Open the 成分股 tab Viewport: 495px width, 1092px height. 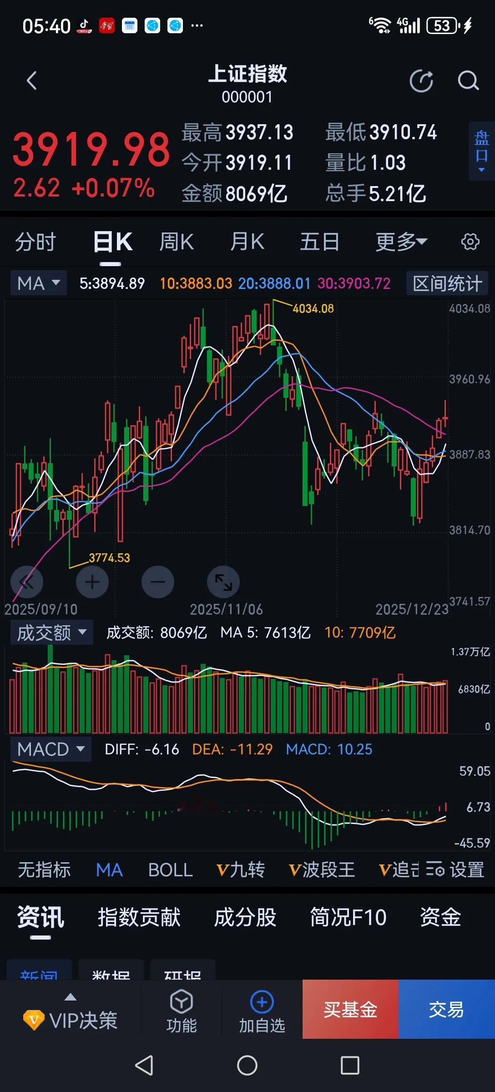click(x=245, y=917)
